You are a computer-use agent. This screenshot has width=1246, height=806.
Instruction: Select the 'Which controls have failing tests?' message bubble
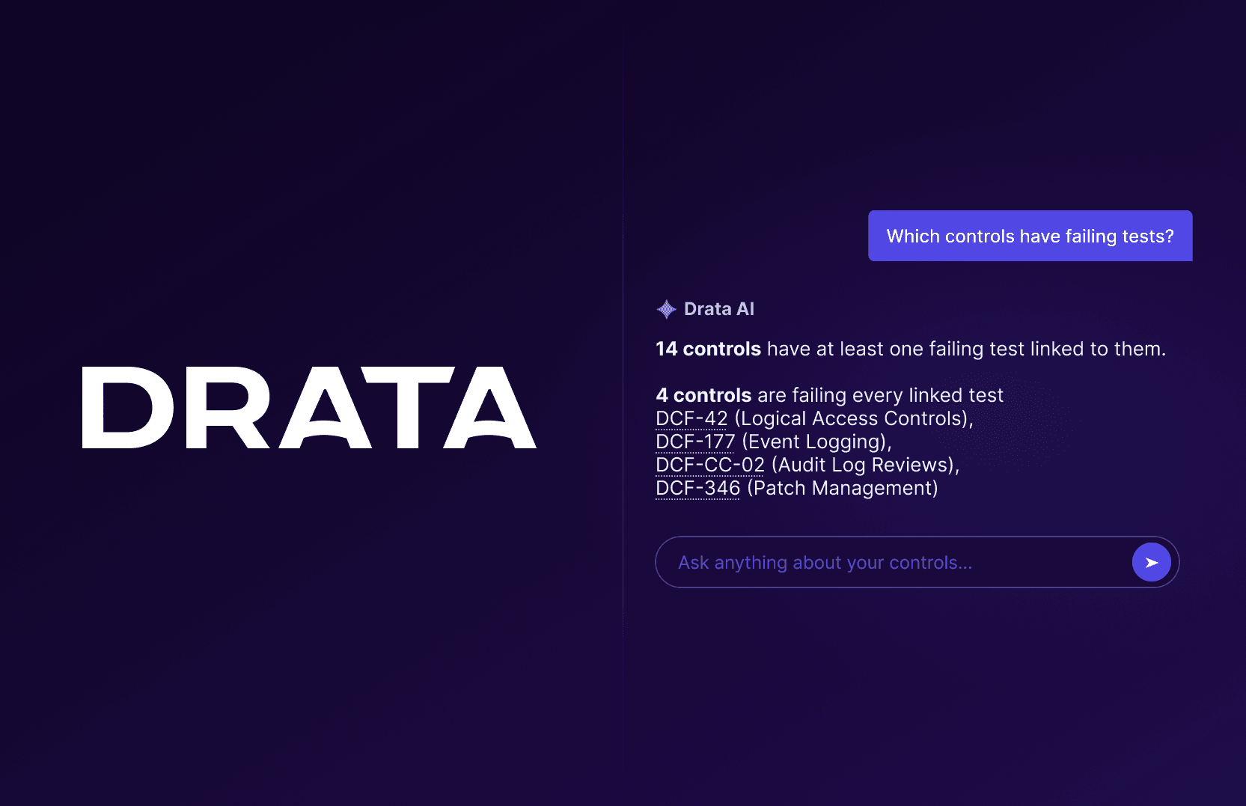[x=1030, y=236]
